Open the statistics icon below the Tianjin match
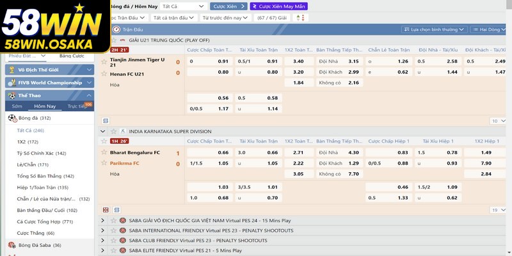Screen dimensions: 512x256 106,120
